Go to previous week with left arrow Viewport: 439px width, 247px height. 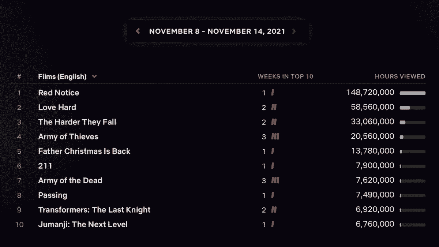click(138, 31)
